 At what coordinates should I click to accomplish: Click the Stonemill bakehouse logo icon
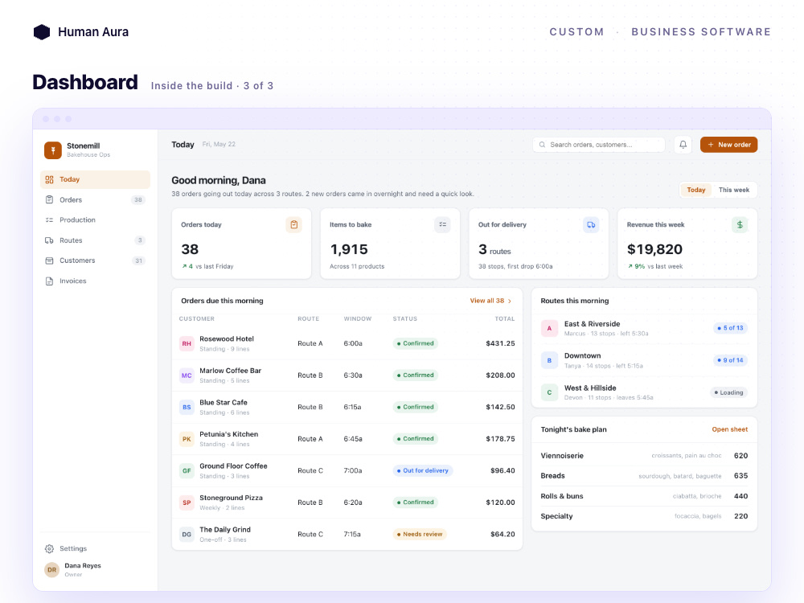pyautogui.click(x=53, y=150)
